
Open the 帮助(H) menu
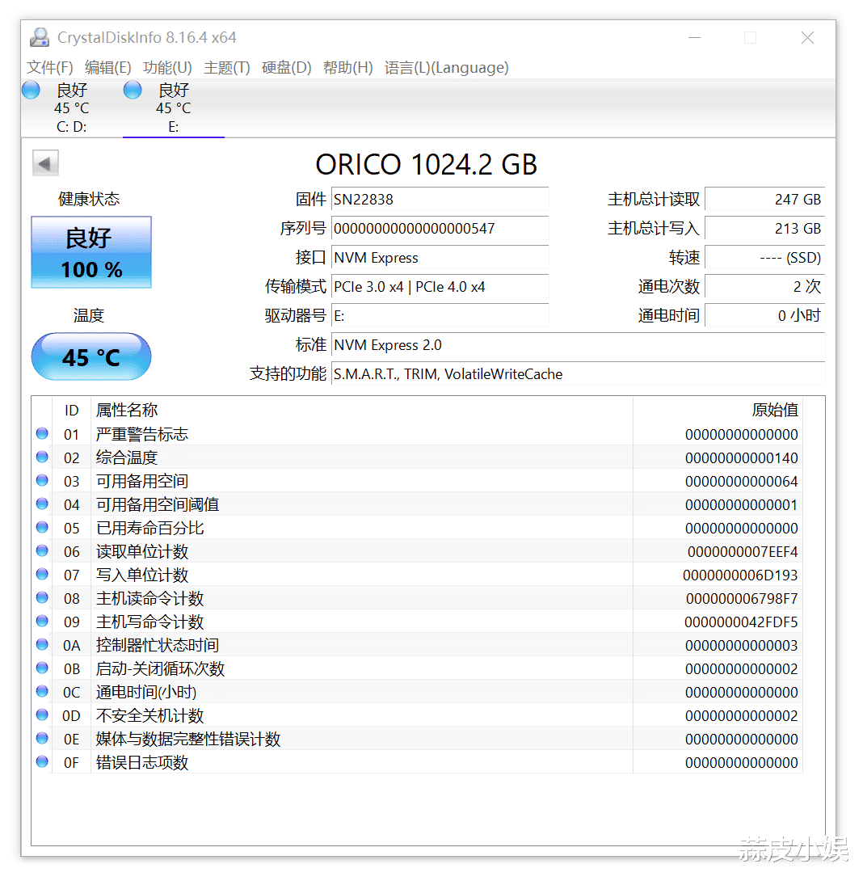point(347,67)
